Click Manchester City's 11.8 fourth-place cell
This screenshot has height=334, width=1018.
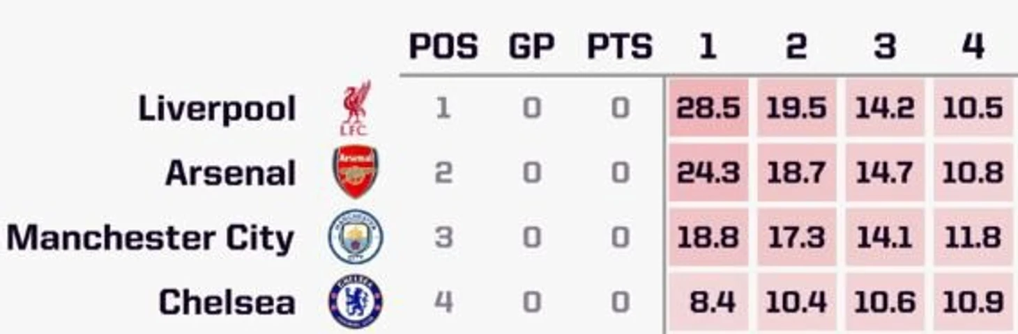973,237
